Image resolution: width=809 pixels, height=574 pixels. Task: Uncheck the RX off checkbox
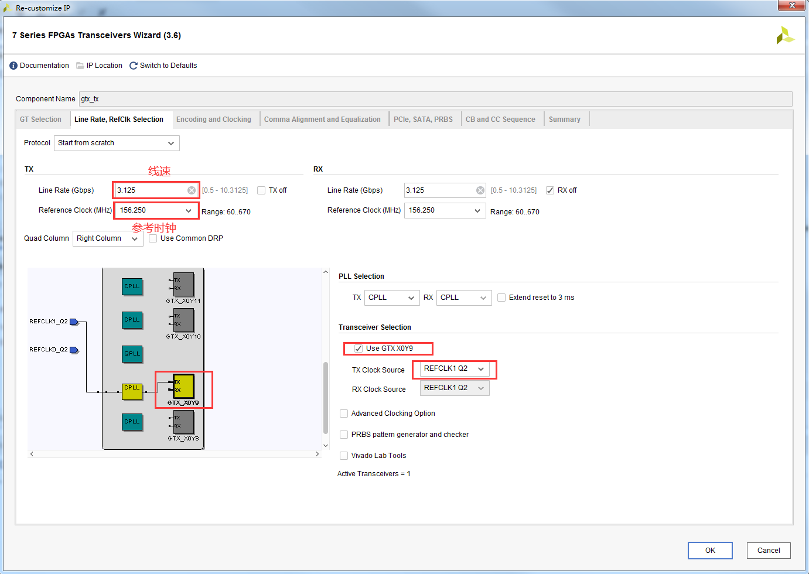coord(550,190)
